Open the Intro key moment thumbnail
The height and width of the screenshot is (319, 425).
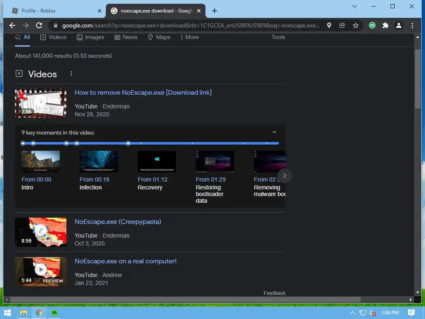click(41, 162)
